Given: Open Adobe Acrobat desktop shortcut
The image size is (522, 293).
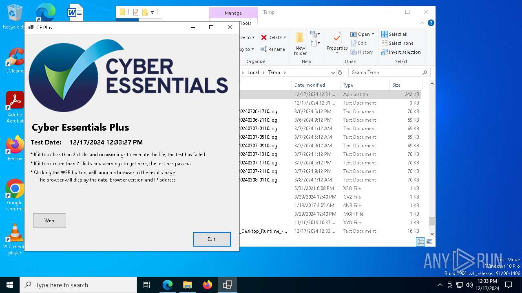Looking at the screenshot, I should tap(15, 107).
